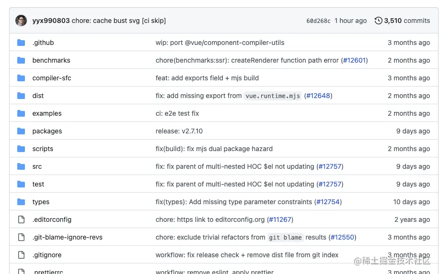The width and height of the screenshot is (439, 274).
Task: Click the .git-blame-ignore-revs file icon
Action: 21,237
